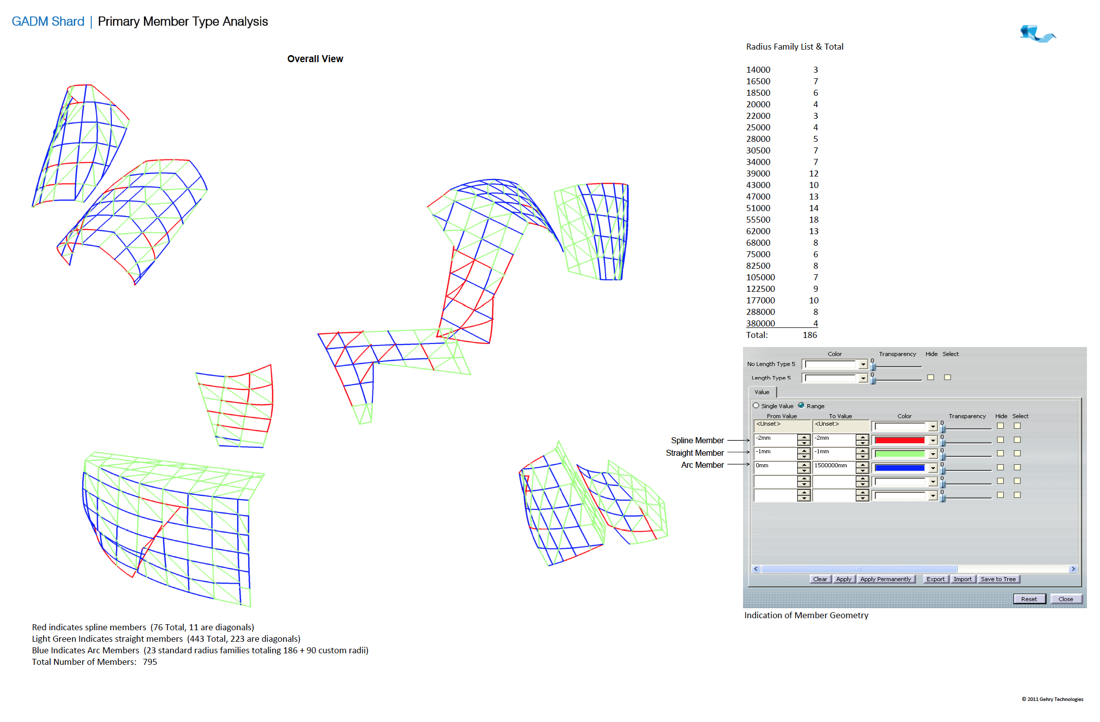
Task: Check Select box for blue arc row
Action: 1017,467
